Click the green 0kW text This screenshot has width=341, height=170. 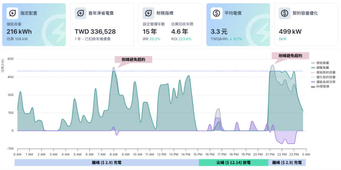click(283, 39)
